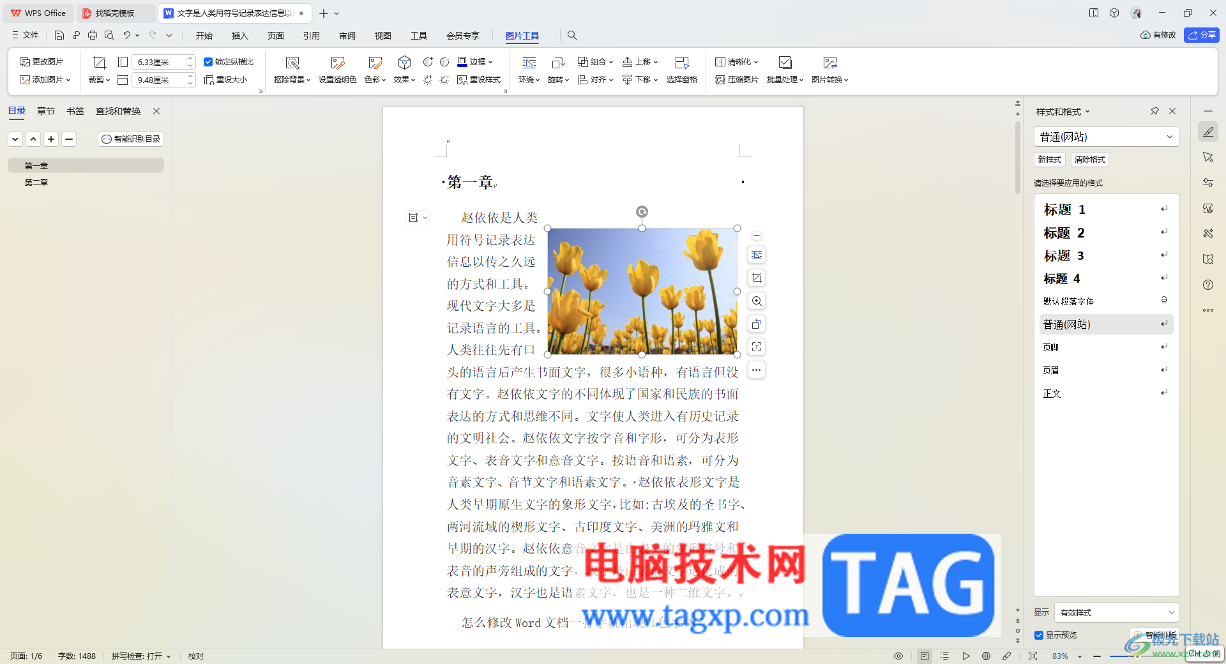This screenshot has width=1226, height=664.
Task: Switch to the 找稻壳模板 window tab
Action: [115, 13]
